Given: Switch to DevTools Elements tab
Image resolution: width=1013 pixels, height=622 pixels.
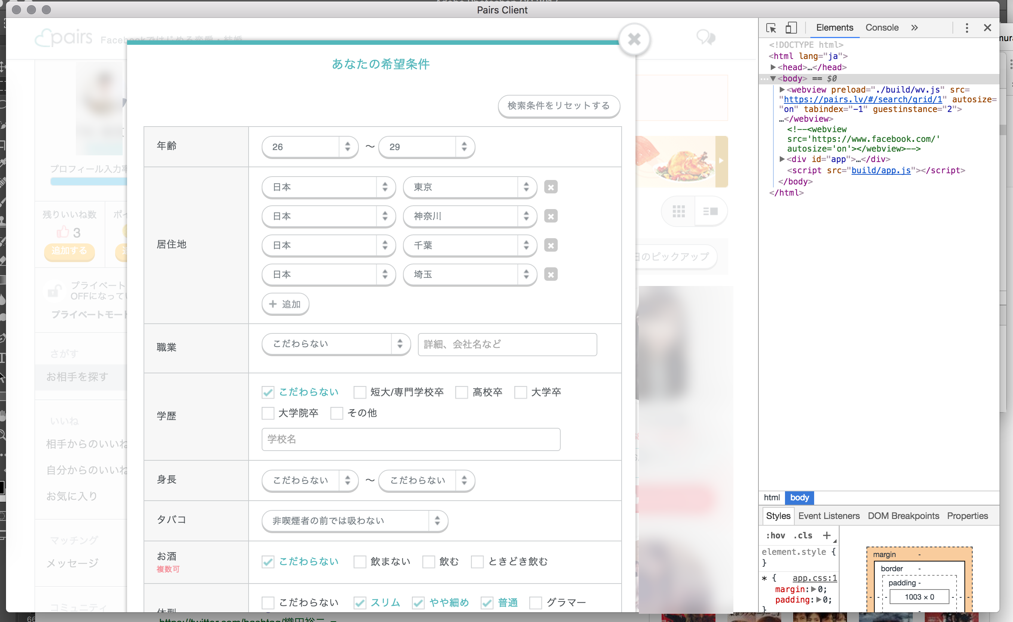Looking at the screenshot, I should click(835, 28).
